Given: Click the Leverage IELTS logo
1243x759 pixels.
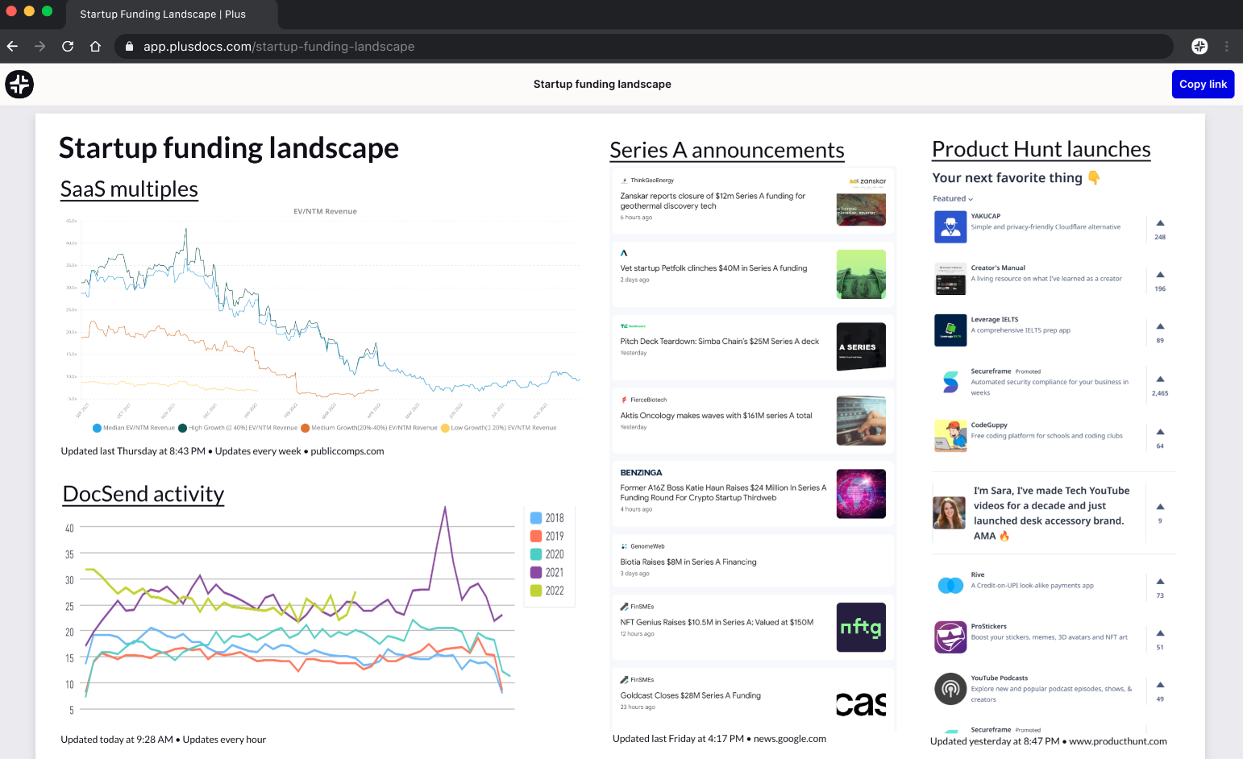Looking at the screenshot, I should click(x=950, y=330).
